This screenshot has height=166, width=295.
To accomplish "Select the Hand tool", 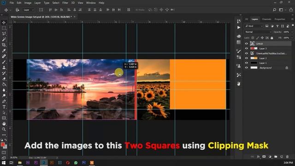I will point(4,124).
